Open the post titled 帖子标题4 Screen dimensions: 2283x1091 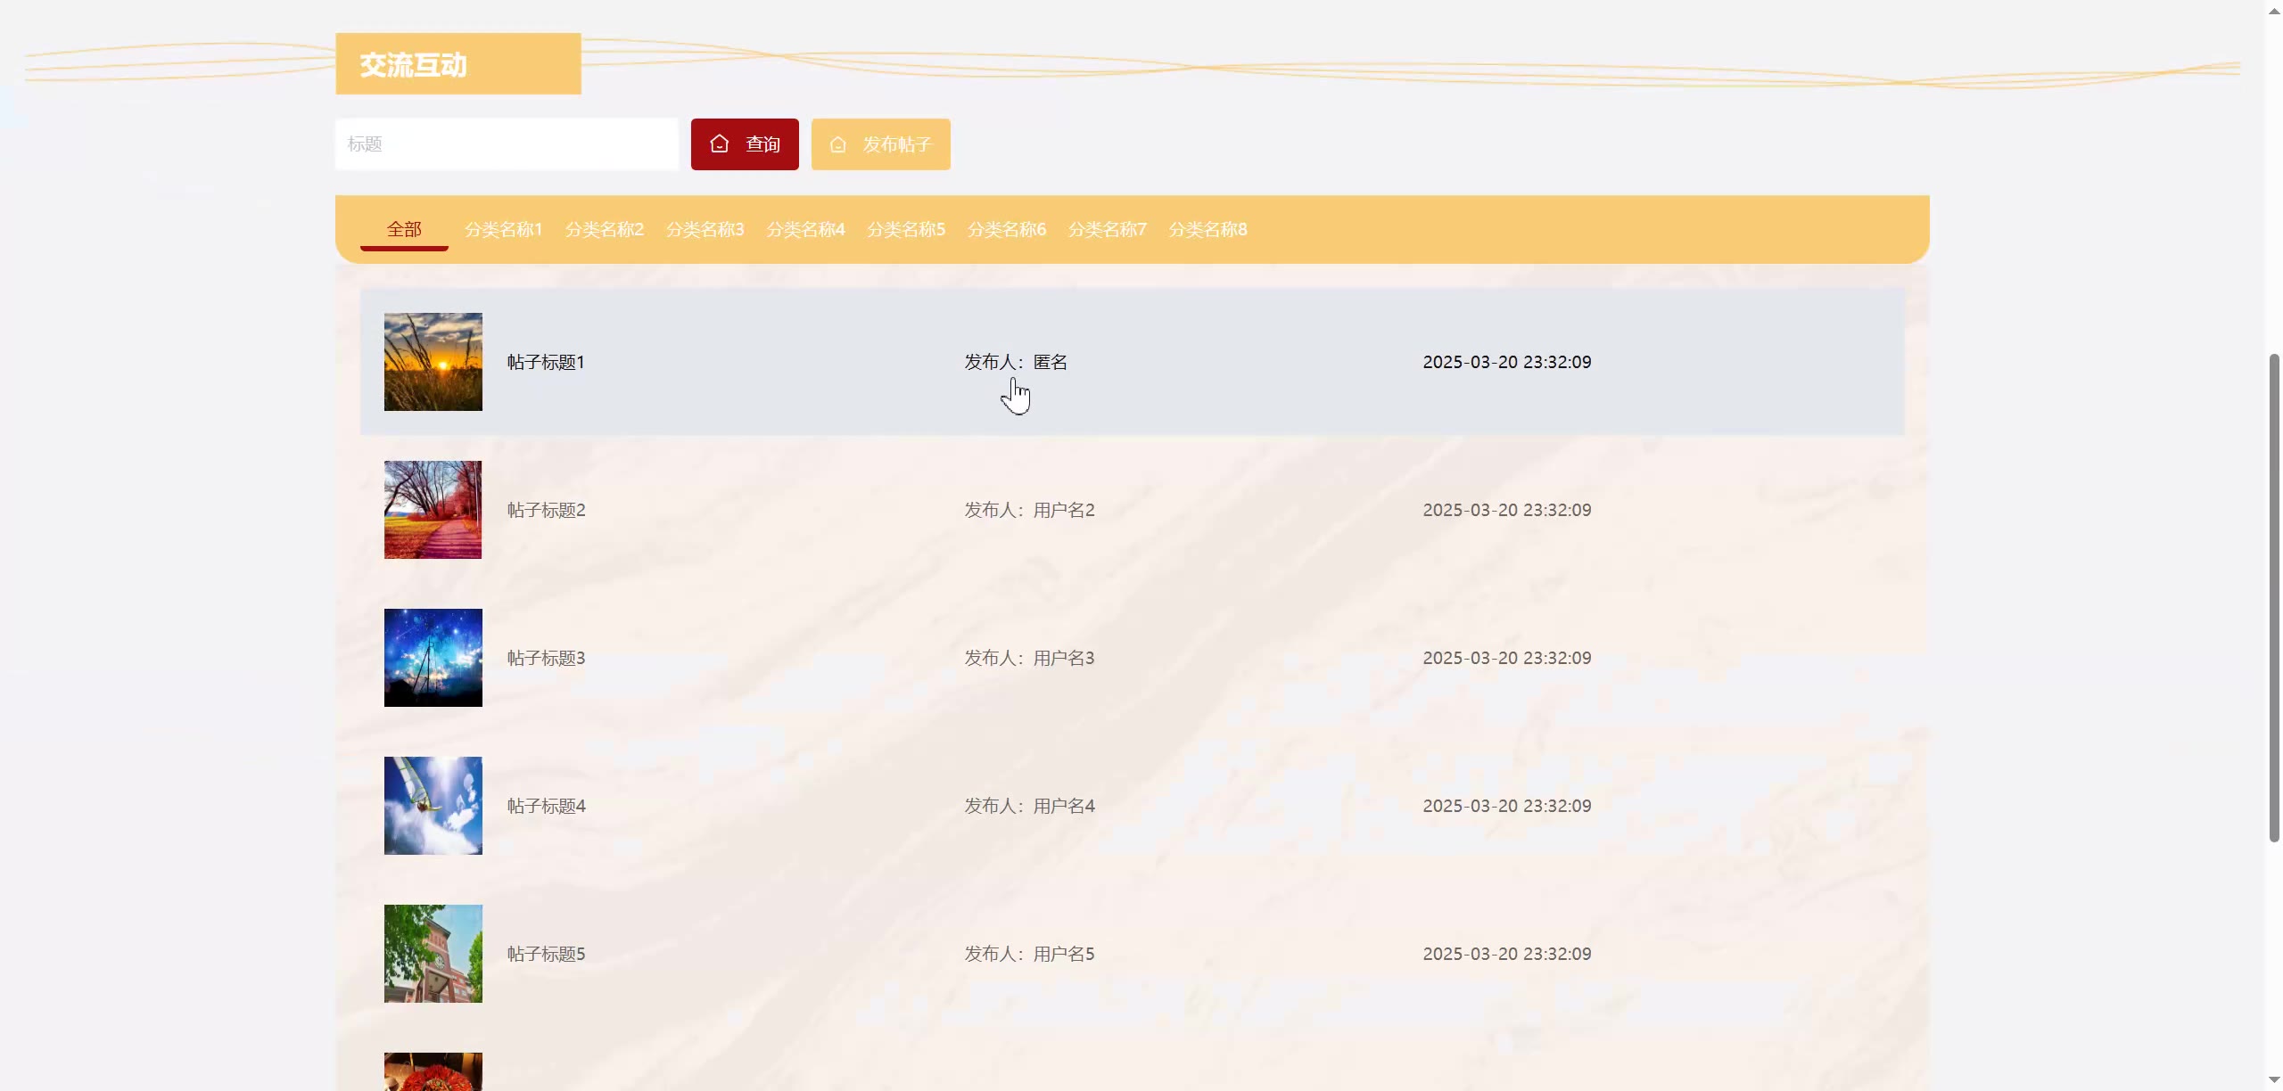pyautogui.click(x=546, y=806)
